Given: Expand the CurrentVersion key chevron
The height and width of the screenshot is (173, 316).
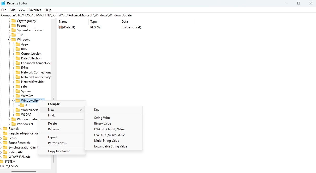Looking at the screenshot, I should click(x=13, y=54).
